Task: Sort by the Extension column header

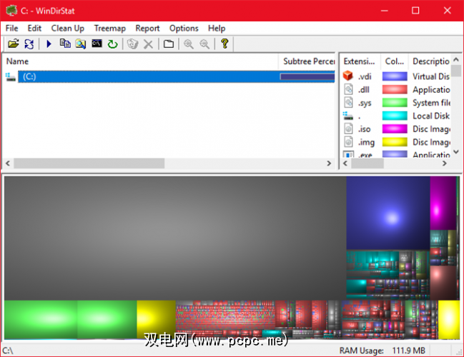Action: tap(360, 61)
